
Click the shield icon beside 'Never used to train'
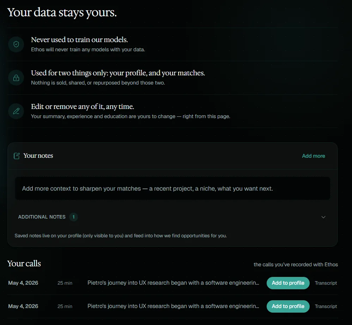(16, 44)
